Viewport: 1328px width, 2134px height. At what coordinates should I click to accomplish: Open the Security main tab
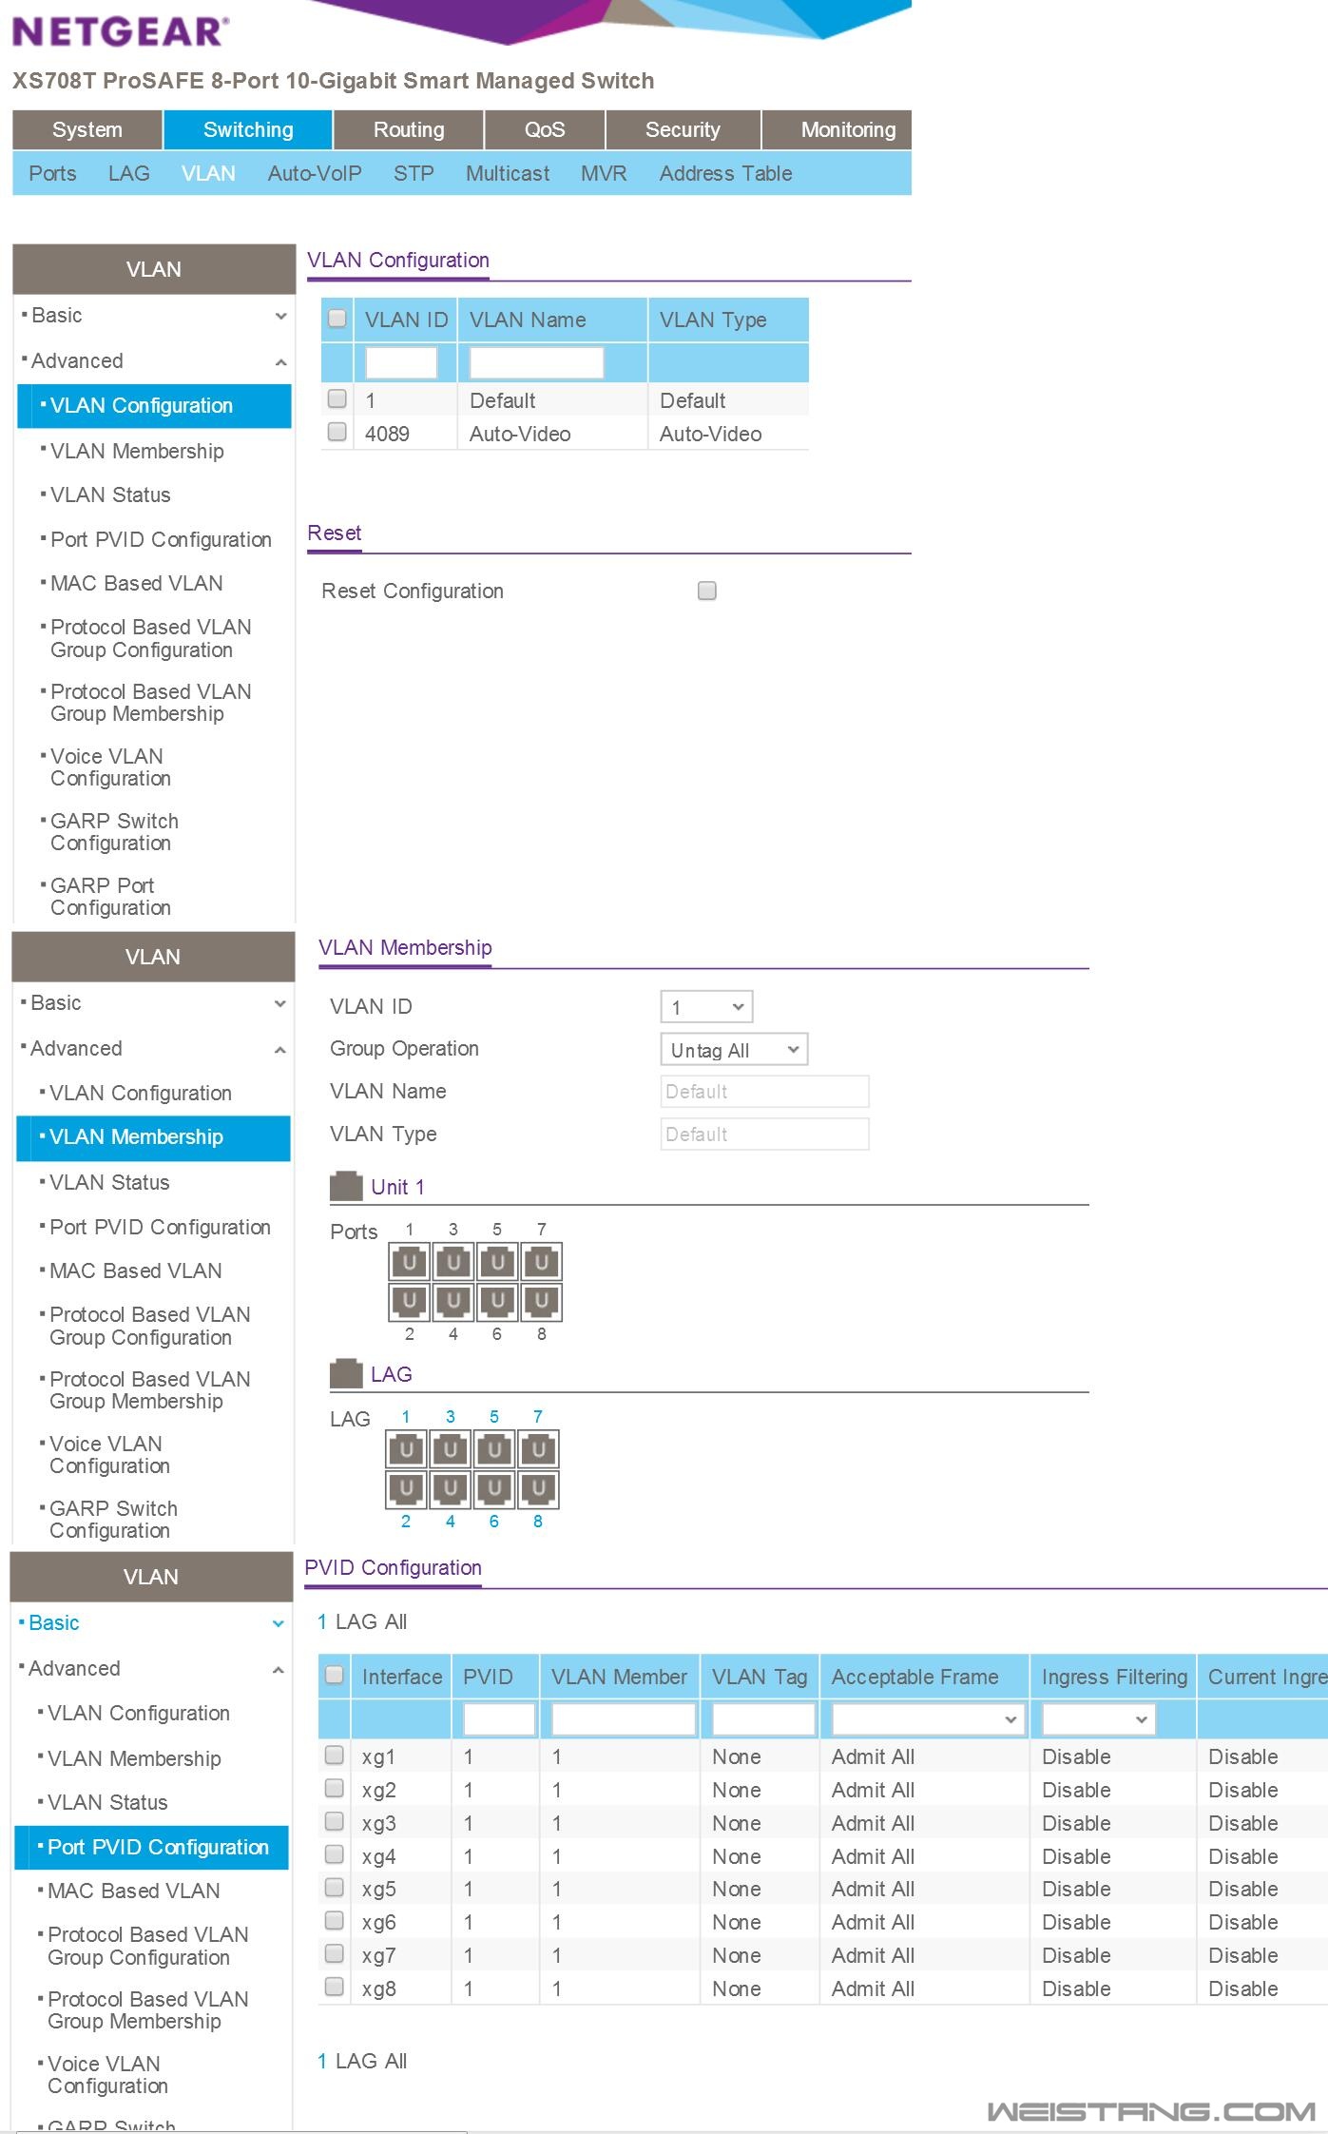[683, 130]
